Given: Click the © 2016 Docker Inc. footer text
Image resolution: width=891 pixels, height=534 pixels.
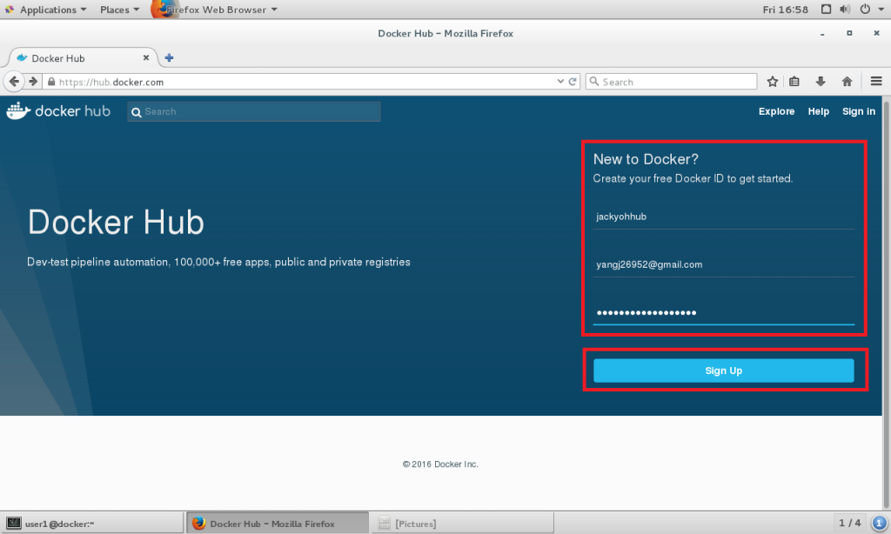Looking at the screenshot, I should tap(440, 464).
